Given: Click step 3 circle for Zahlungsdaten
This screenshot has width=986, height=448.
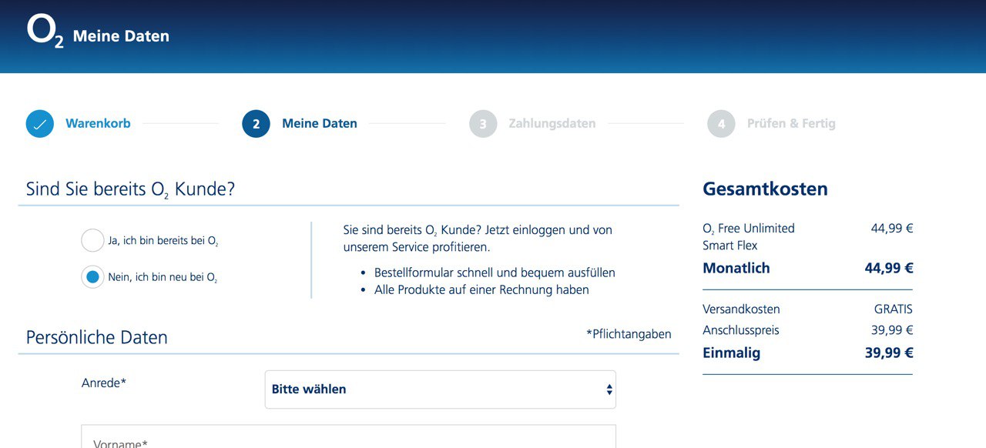Looking at the screenshot, I should tap(483, 124).
